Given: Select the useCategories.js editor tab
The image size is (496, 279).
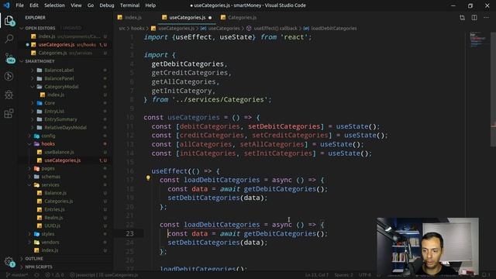Looking at the screenshot, I should [188, 18].
